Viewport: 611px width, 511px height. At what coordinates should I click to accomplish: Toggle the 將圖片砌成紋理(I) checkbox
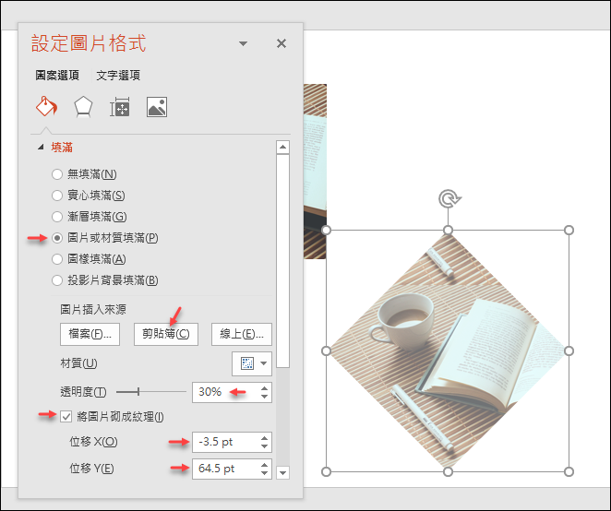click(x=66, y=417)
